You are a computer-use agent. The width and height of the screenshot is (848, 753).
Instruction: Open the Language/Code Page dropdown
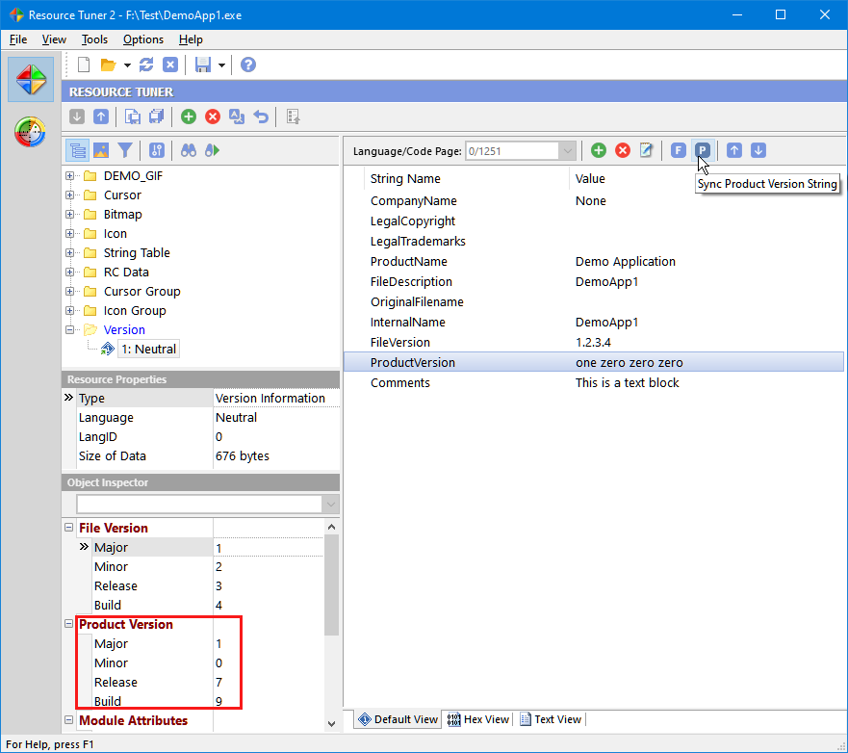(x=568, y=150)
